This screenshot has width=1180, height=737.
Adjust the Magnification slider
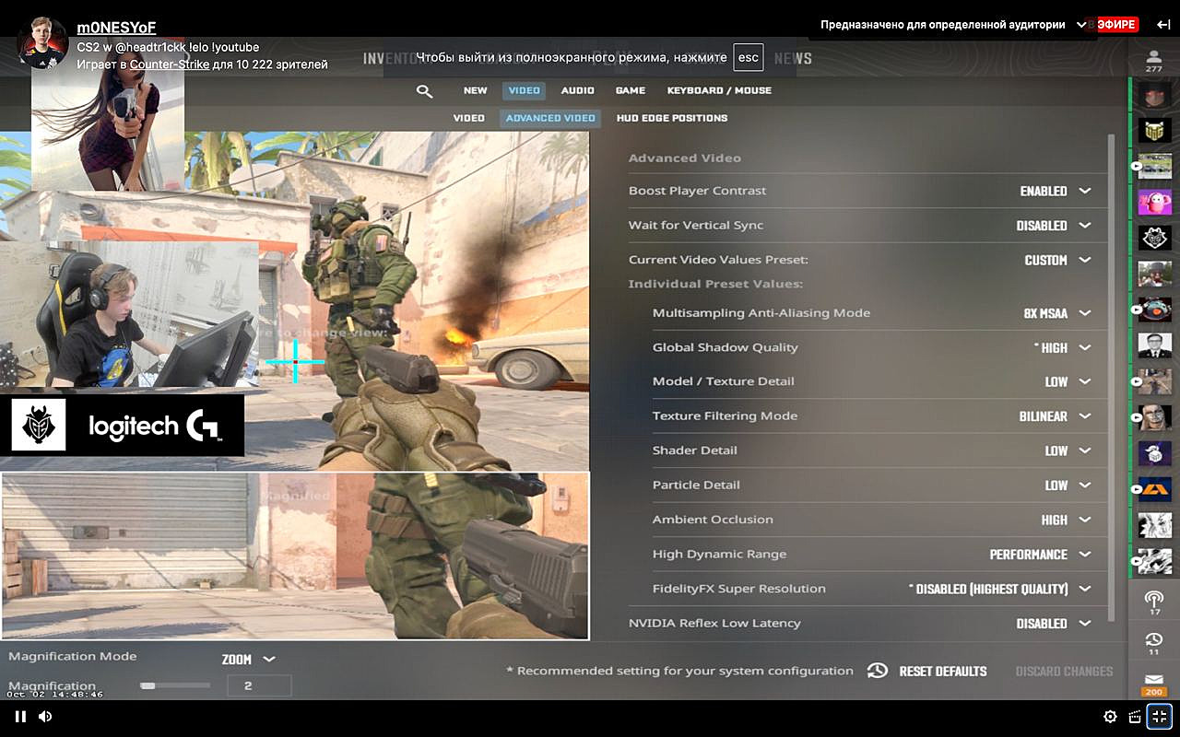tap(175, 685)
